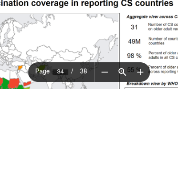
Task: Click the '98 %' aggregate value
Action: (x=134, y=56)
